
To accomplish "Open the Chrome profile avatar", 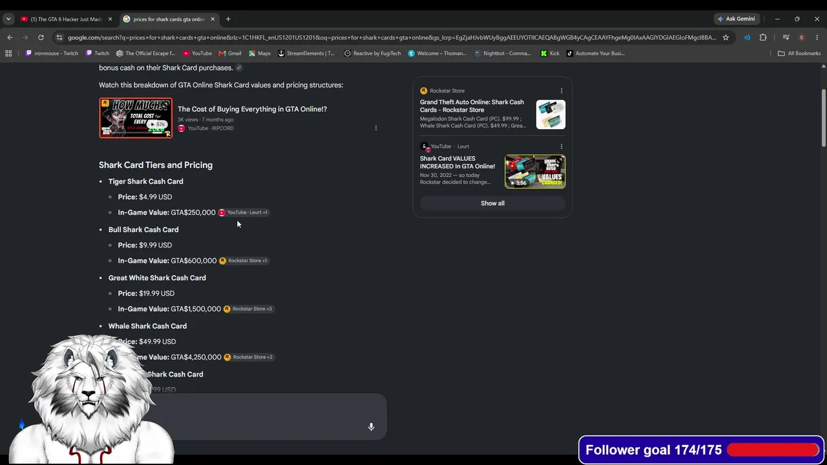I will tap(801, 37).
